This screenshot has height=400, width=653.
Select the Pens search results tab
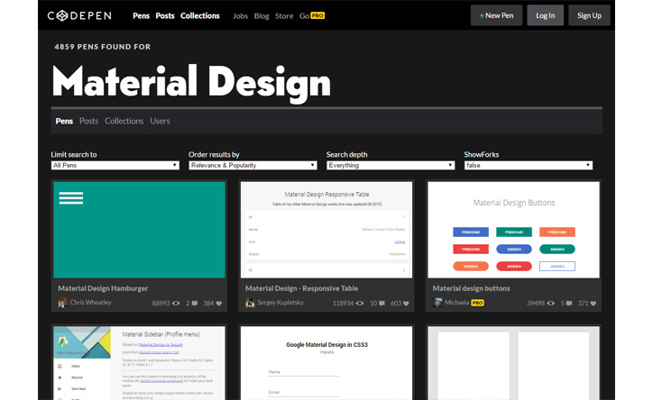click(64, 121)
